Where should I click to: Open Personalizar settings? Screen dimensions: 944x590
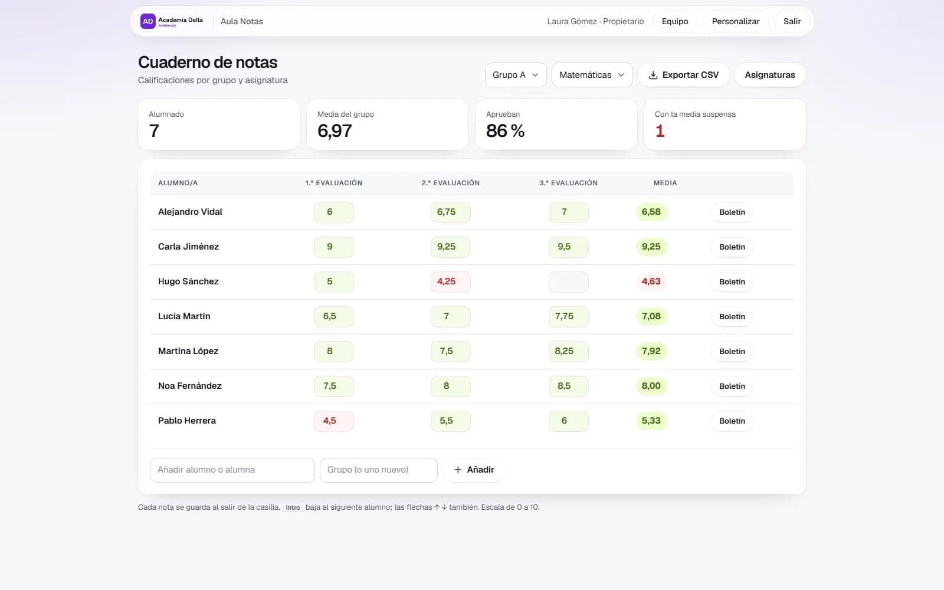point(735,21)
